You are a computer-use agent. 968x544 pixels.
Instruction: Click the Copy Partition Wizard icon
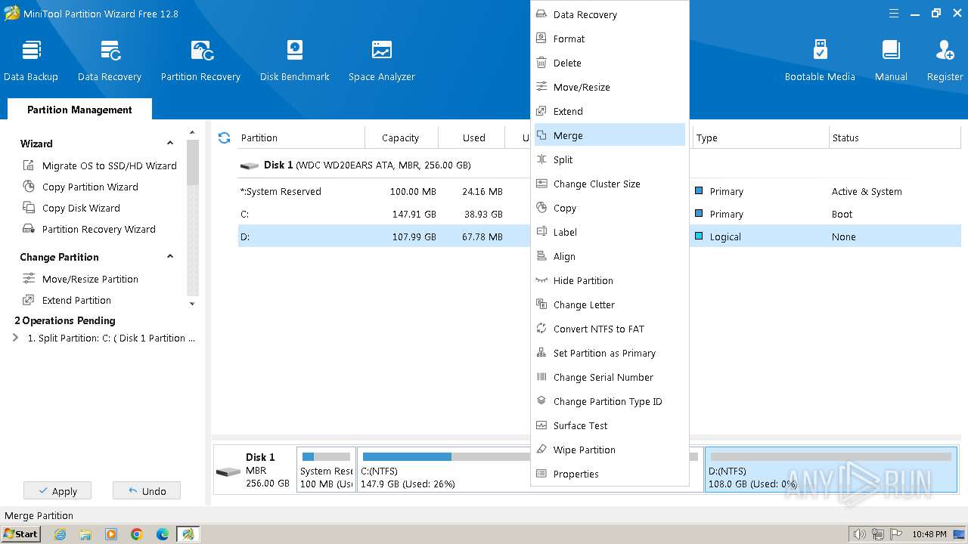click(x=29, y=187)
